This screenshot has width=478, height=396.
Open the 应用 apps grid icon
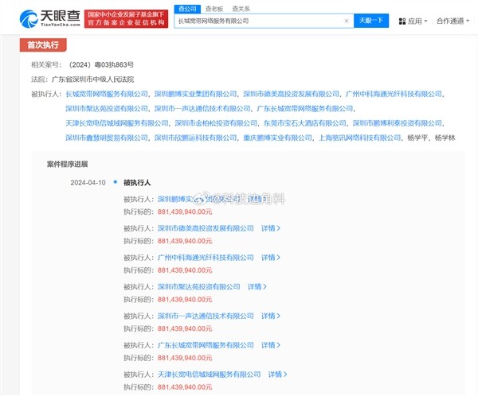tap(401, 21)
